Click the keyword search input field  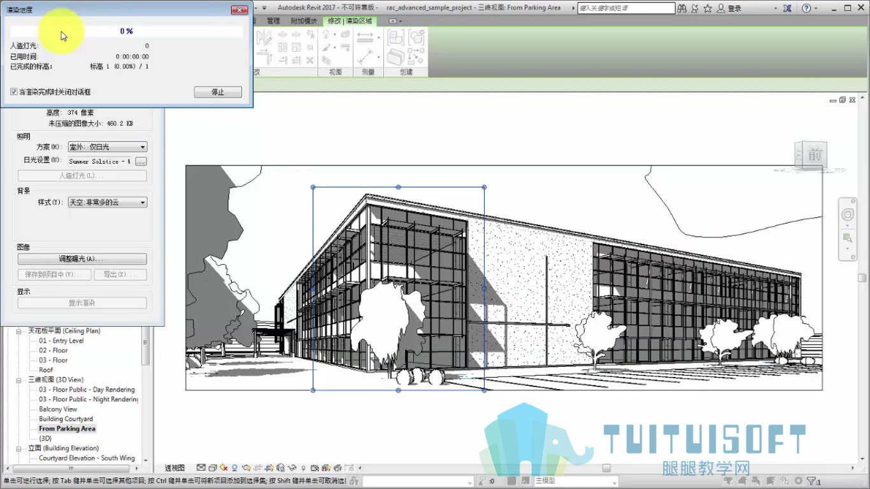pyautogui.click(x=626, y=8)
